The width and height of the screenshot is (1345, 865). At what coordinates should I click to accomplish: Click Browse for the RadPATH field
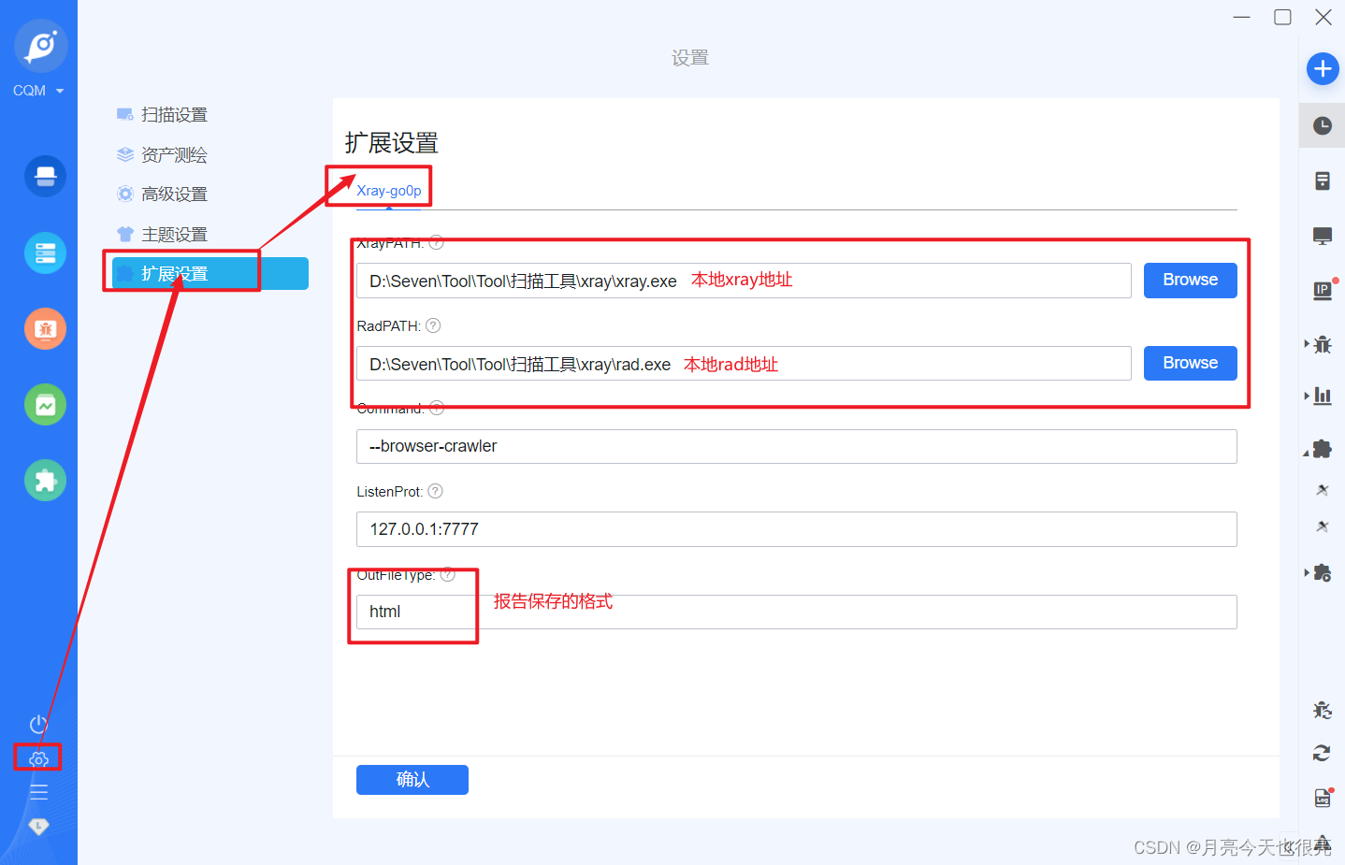coord(1190,363)
